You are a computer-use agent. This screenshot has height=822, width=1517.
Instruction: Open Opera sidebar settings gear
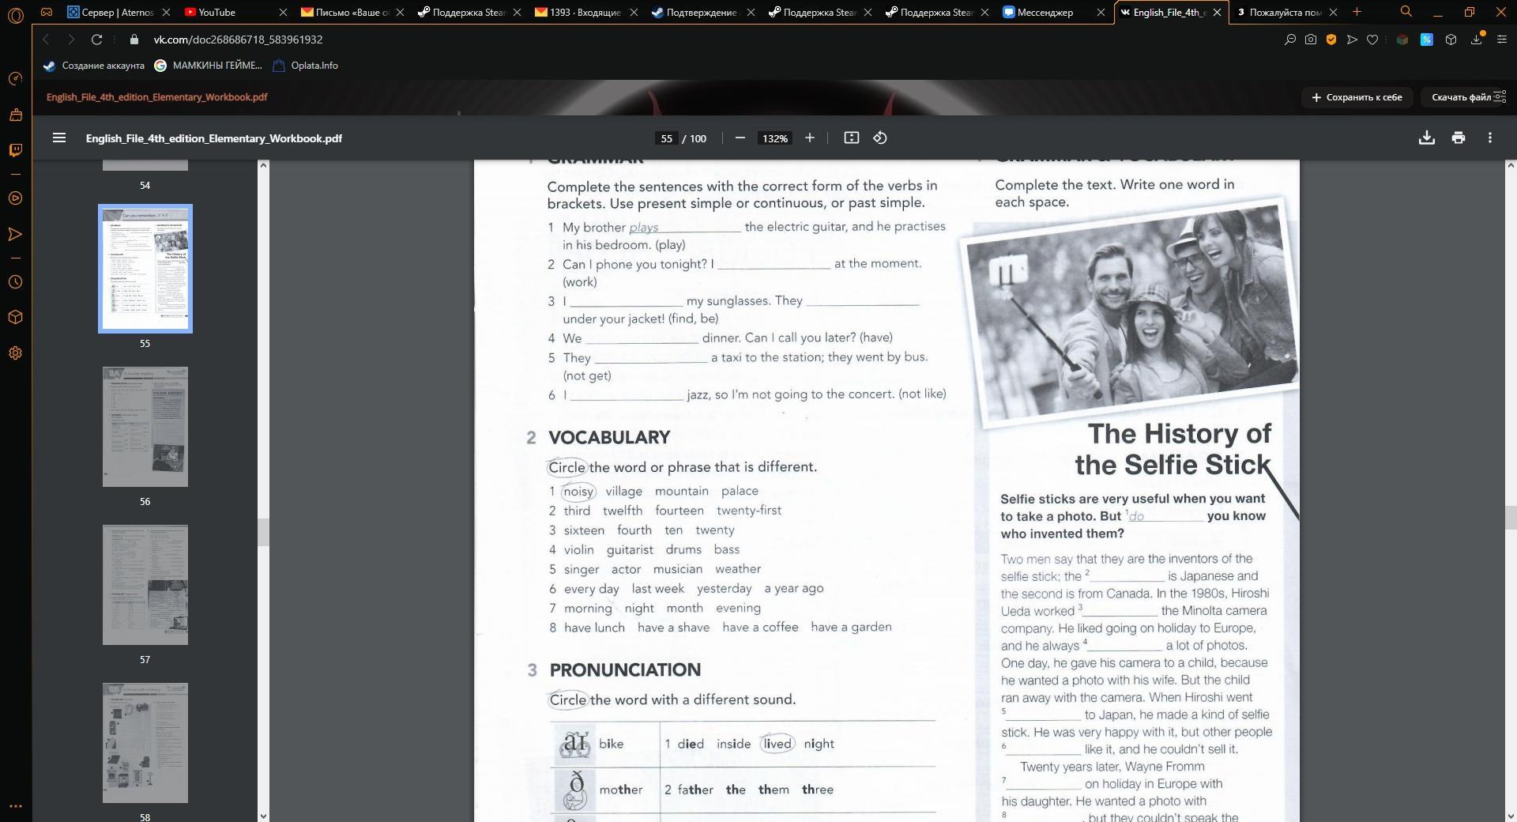(15, 353)
